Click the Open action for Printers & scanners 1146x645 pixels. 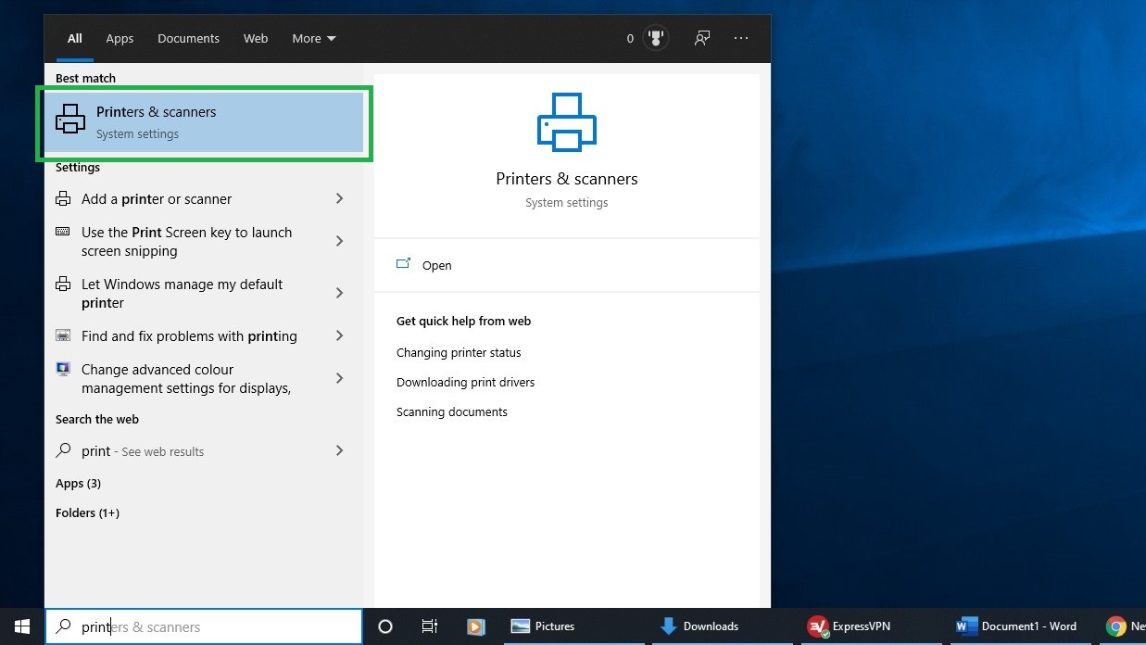[x=436, y=265]
